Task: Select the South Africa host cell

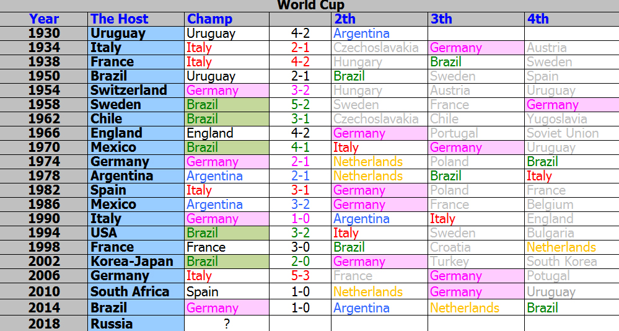Action: [136, 291]
